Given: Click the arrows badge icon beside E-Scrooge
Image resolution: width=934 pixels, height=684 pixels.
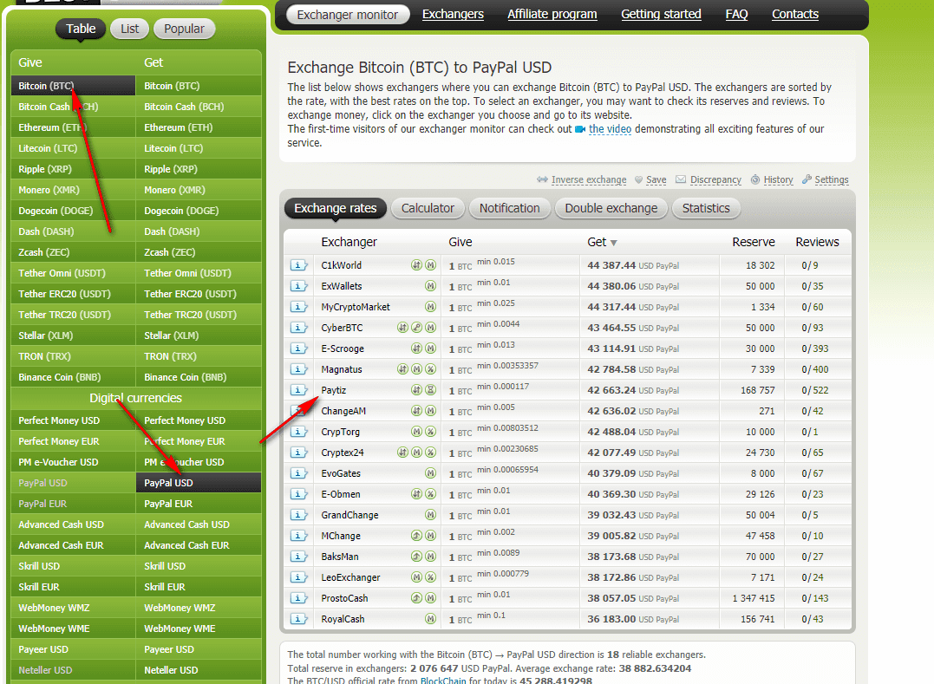Looking at the screenshot, I should point(416,349).
